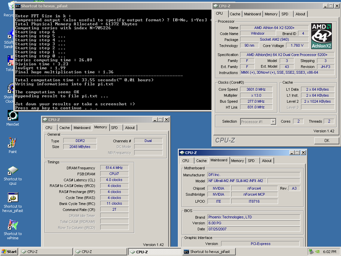Click the Manufacturer value DFI Inc.

[x=253, y=175]
